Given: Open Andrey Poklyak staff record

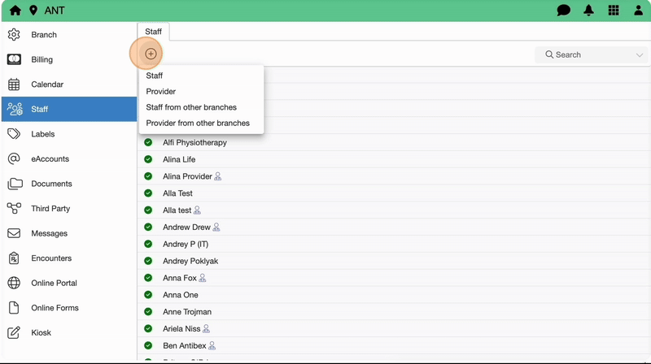Looking at the screenshot, I should 190,261.
